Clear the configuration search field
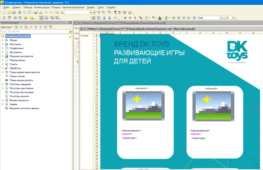 70,32
